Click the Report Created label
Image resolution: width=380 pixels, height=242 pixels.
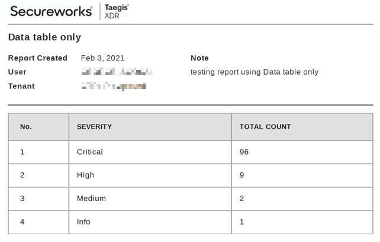[37, 58]
